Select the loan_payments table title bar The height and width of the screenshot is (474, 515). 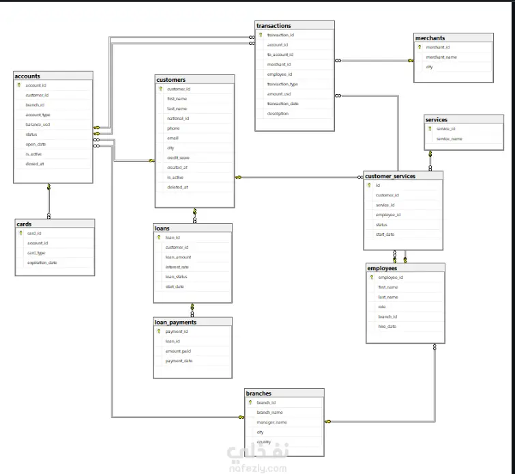click(x=192, y=322)
